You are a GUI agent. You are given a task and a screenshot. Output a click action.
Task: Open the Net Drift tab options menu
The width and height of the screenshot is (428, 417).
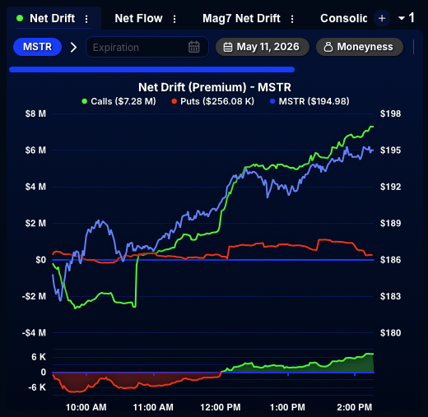pyautogui.click(x=86, y=19)
